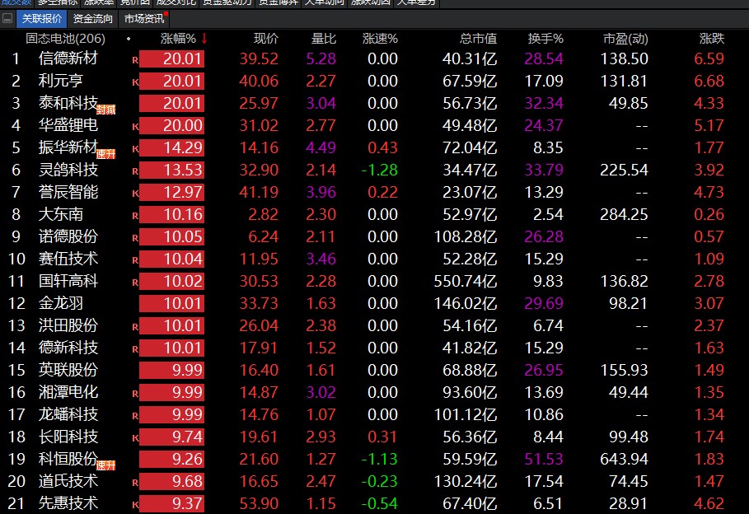The height and width of the screenshot is (514, 749).
Task: Click 涨跌 value 1.74 of 长阳科技
Action: click(x=709, y=437)
